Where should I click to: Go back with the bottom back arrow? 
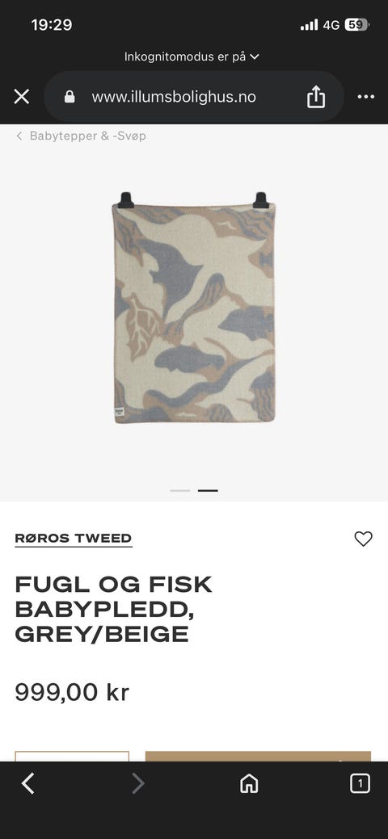[27, 784]
